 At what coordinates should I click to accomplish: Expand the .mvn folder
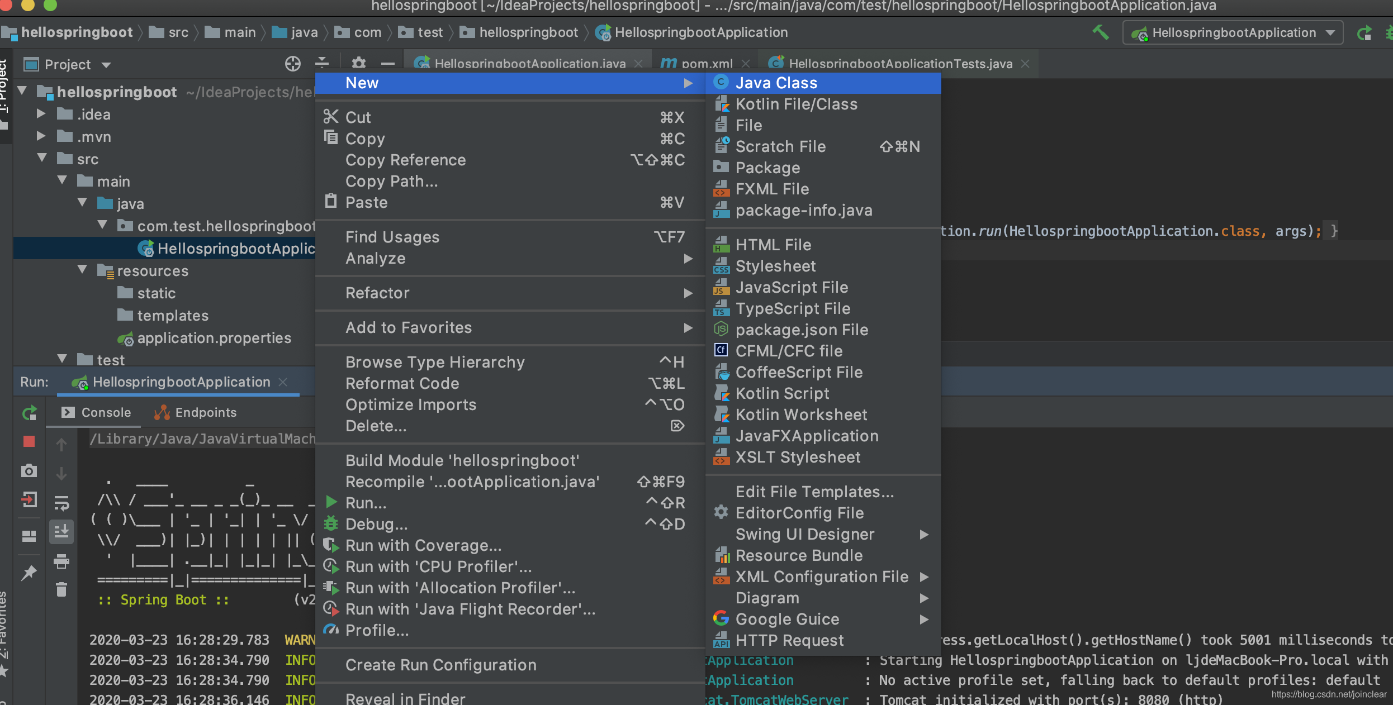click(41, 136)
